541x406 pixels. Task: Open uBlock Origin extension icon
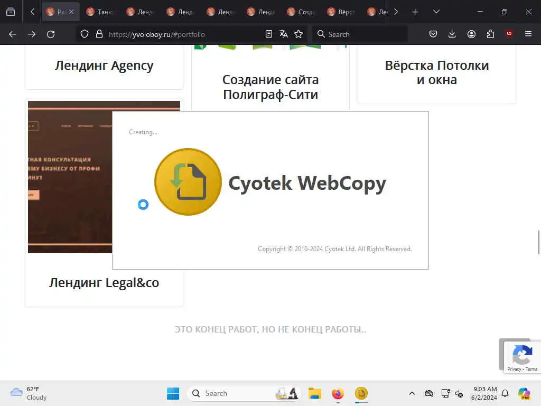509,34
